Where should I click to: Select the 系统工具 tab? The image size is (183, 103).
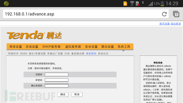(124, 47)
